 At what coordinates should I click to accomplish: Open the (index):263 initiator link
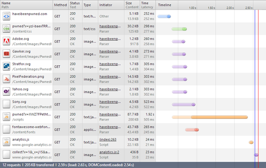[x=108, y=139]
